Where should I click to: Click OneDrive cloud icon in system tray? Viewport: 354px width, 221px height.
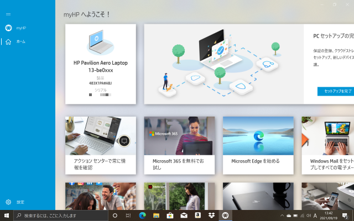(289, 215)
